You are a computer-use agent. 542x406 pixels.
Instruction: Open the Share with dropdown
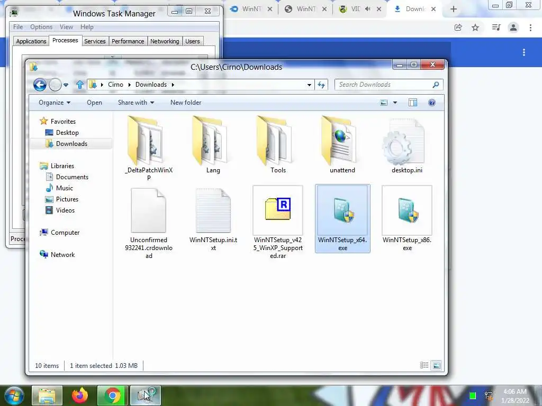click(136, 103)
